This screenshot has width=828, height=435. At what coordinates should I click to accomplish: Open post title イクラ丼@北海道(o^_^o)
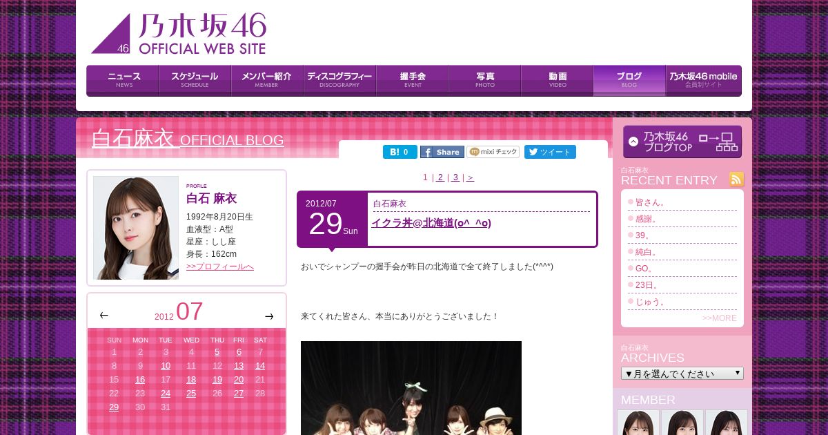431,223
